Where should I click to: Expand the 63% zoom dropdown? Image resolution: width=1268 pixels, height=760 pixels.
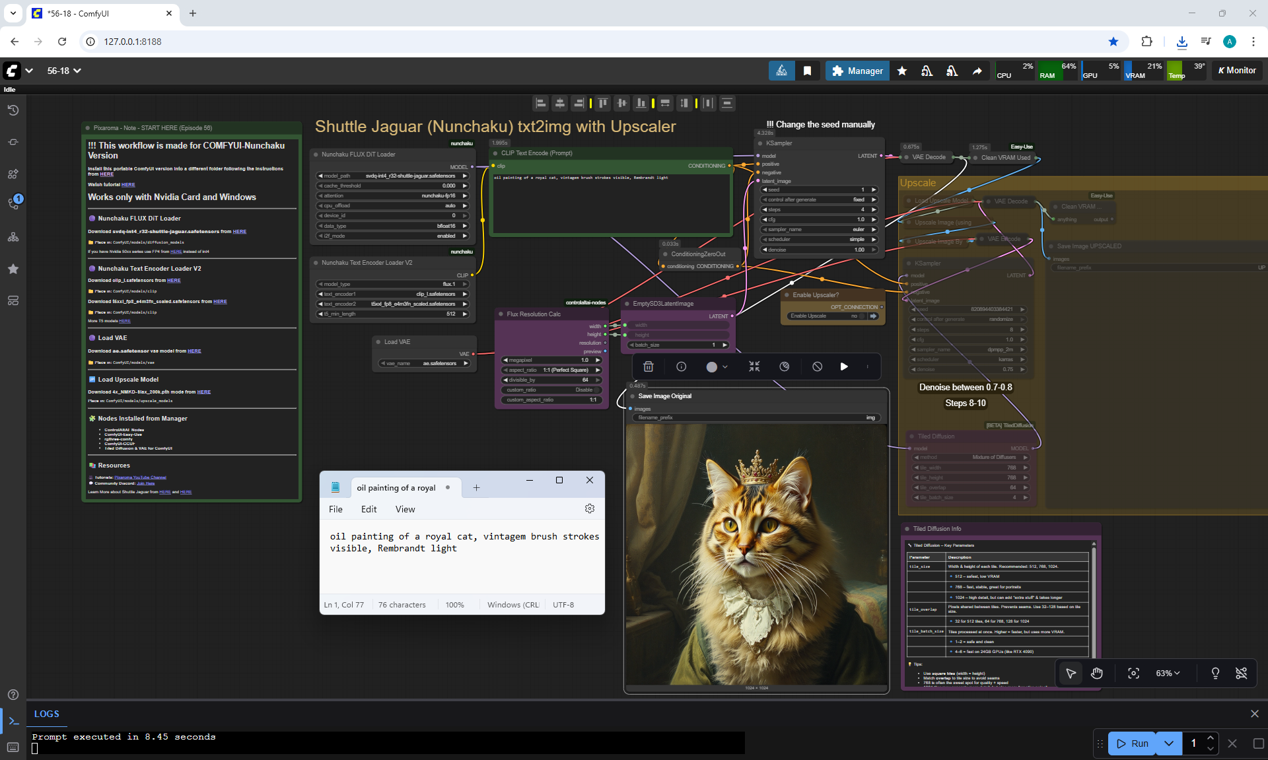click(x=1167, y=673)
